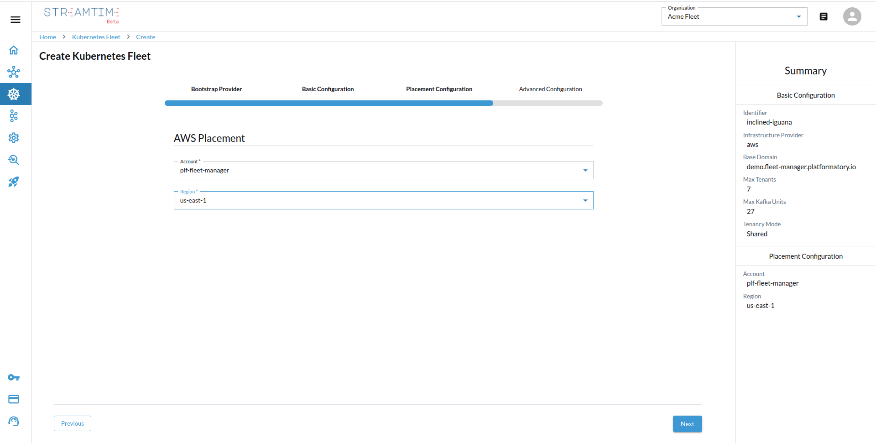Select the Advanced Configuration step
The height and width of the screenshot is (443, 876).
pyautogui.click(x=550, y=89)
